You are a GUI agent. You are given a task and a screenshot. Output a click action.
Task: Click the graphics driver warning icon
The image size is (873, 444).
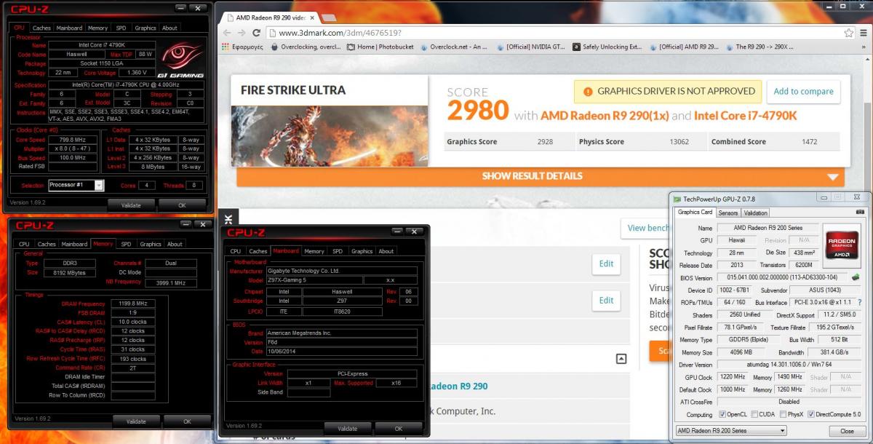coord(587,92)
